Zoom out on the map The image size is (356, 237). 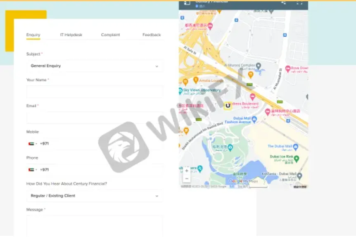[x=187, y=179]
